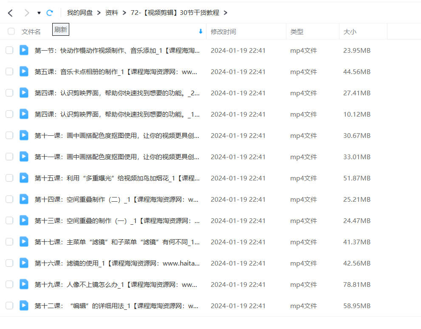This screenshot has height=329, width=421.
Task: Go back with the left arrow
Action: (x=10, y=13)
